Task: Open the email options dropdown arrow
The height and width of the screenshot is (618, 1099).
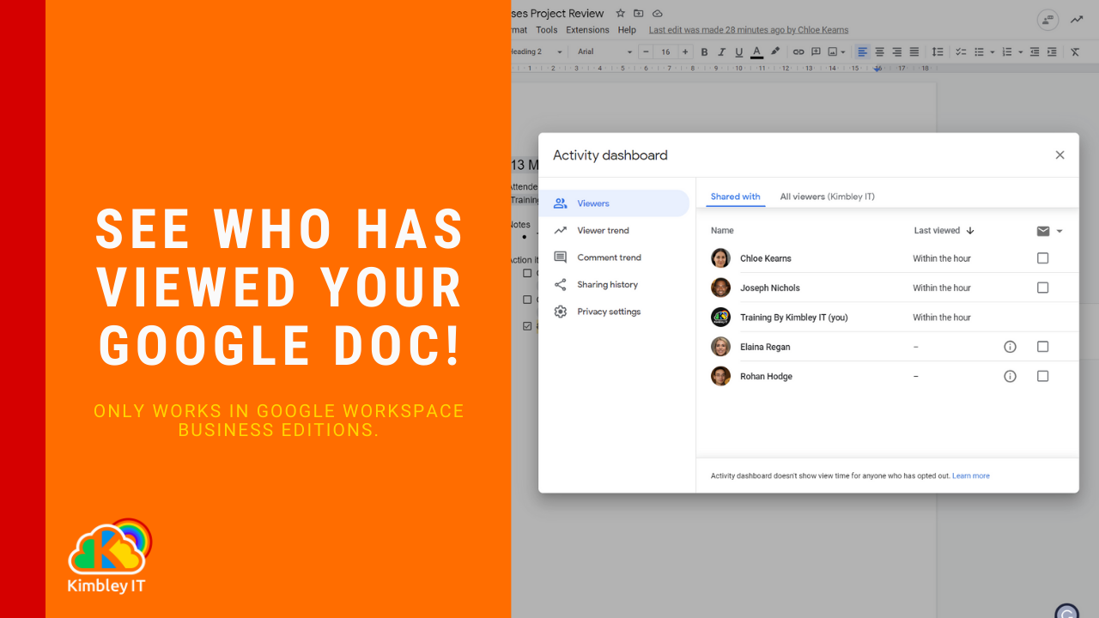Action: click(1060, 231)
